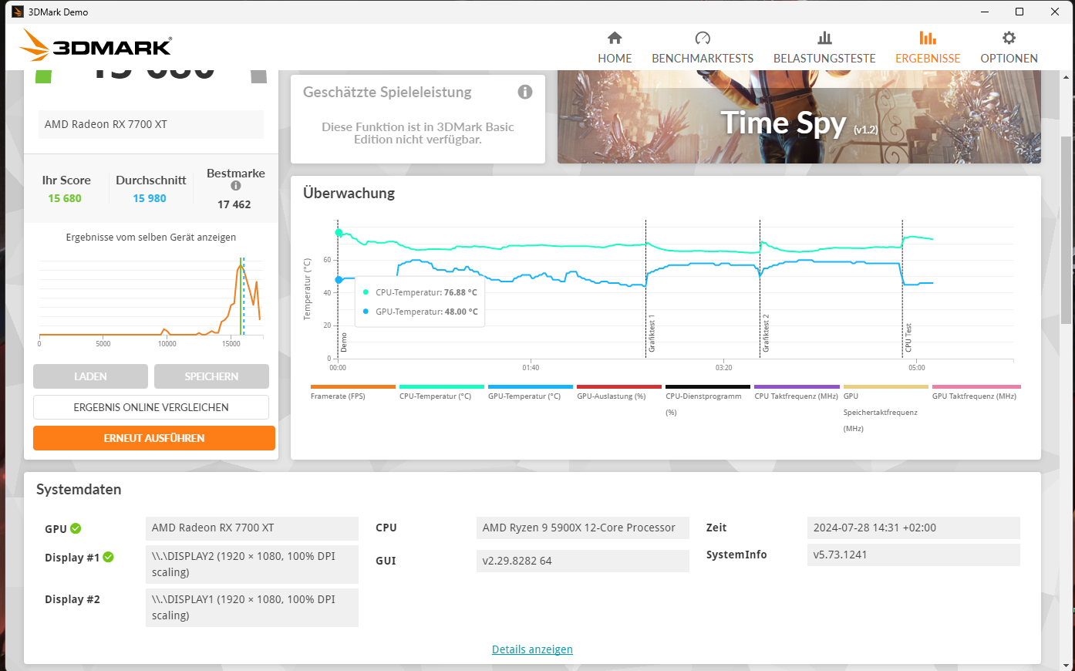Image resolution: width=1075 pixels, height=671 pixels.
Task: Click the 3DMark logo
Action: point(96,46)
